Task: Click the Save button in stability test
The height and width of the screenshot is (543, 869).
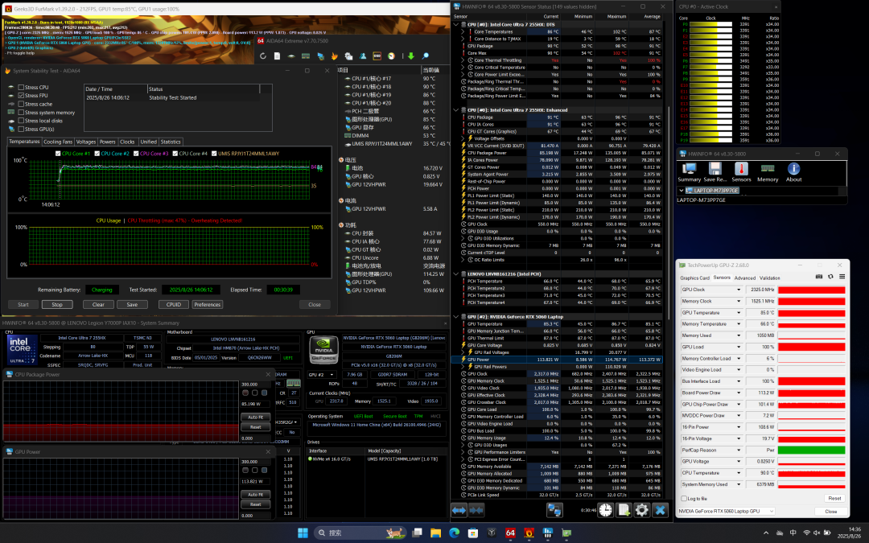Action: 132,304
